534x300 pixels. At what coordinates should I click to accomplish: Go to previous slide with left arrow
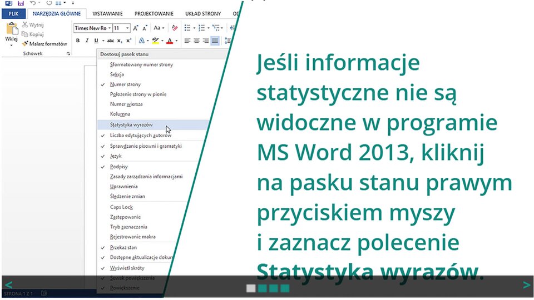[9, 284]
